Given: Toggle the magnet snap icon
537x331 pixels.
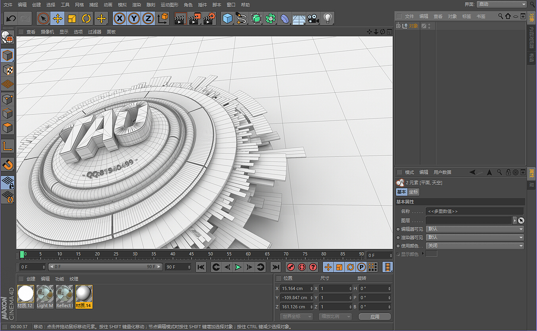Looking at the screenshot, I should pyautogui.click(x=8, y=164).
